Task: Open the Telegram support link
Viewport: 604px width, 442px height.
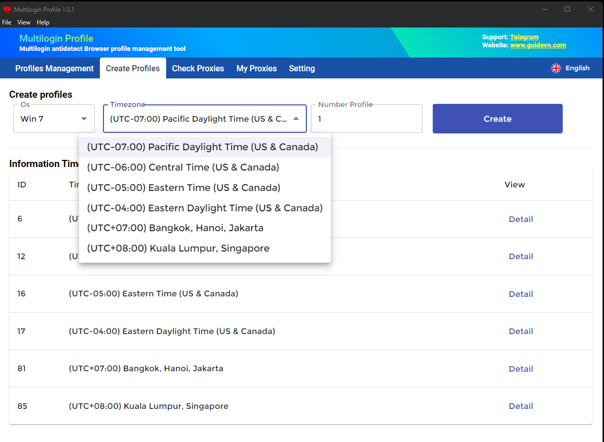Action: [524, 37]
